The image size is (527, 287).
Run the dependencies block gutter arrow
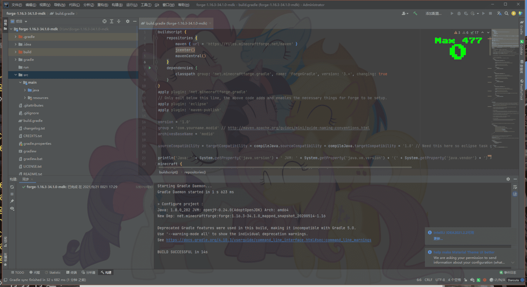(150, 68)
